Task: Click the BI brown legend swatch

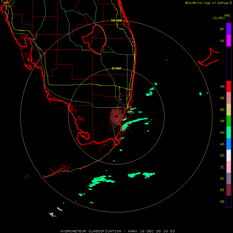Action: click(229, 190)
